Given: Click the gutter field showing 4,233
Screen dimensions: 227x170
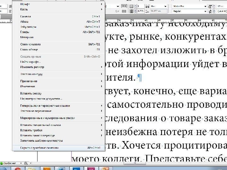Looking at the screenshot, I should pyautogui.click(x=141, y=11).
